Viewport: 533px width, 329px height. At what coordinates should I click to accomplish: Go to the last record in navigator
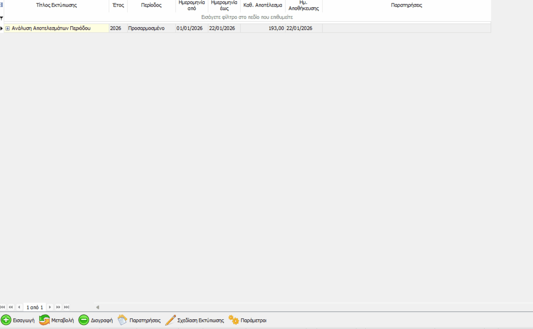click(67, 307)
